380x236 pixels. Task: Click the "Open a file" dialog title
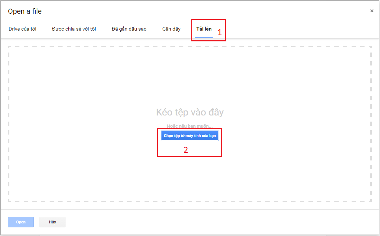click(x=25, y=12)
